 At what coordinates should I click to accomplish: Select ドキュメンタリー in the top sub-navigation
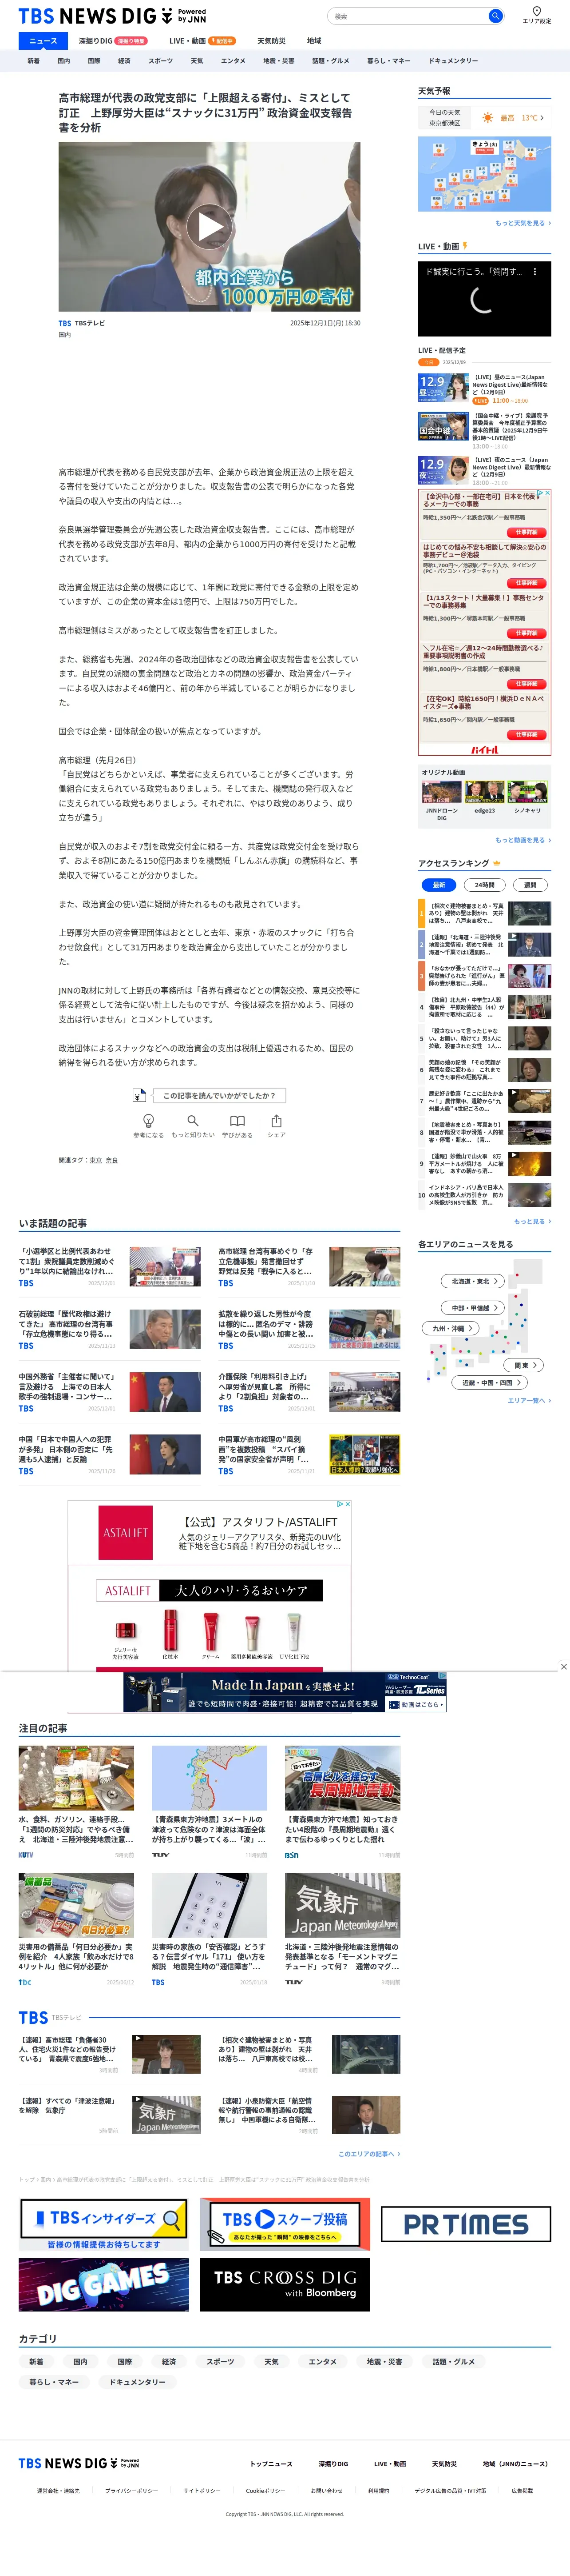453,61
